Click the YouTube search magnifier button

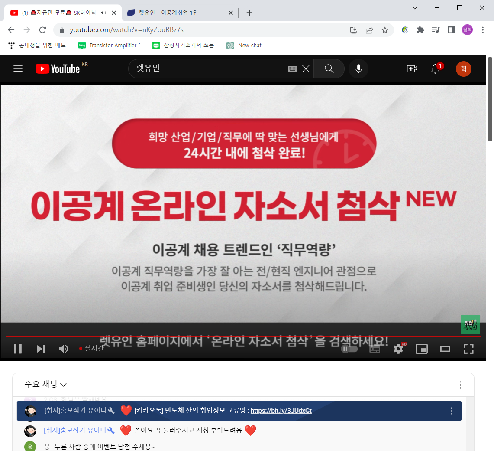pyautogui.click(x=329, y=69)
